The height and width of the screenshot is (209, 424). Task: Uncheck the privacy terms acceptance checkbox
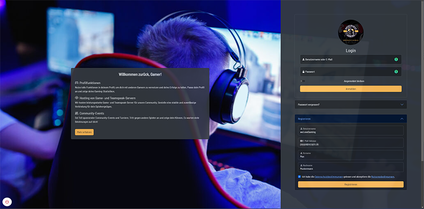[300, 176]
